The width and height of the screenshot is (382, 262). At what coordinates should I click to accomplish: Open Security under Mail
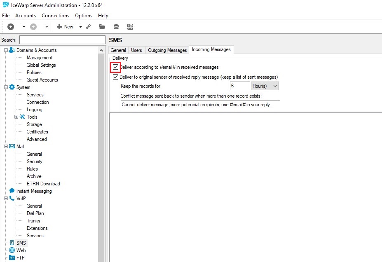[34, 161]
